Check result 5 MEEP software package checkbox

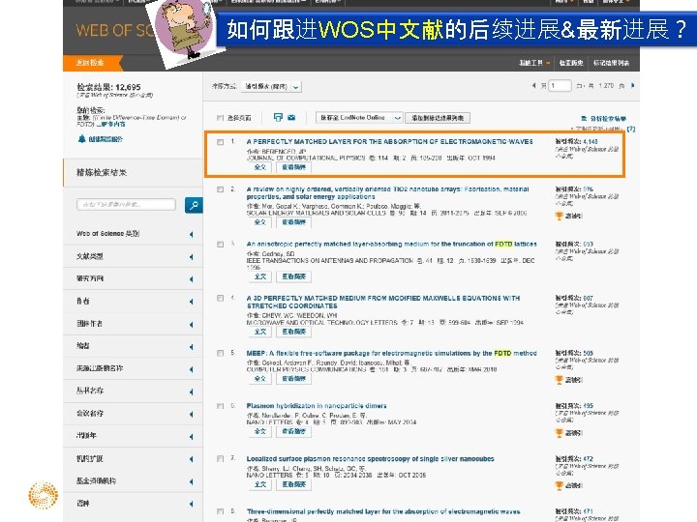tap(220, 354)
